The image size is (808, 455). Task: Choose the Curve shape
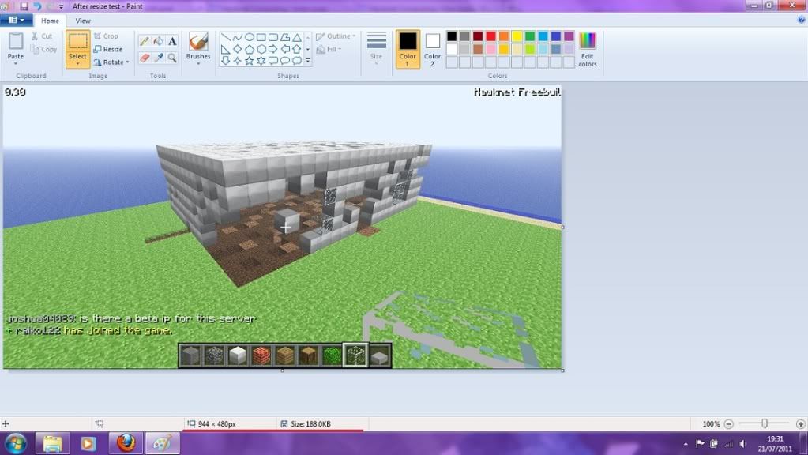tap(237, 37)
